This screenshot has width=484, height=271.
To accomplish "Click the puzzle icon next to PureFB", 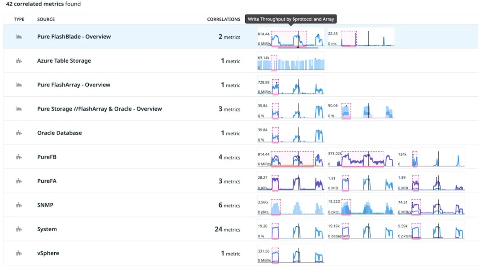I will tap(19, 157).
